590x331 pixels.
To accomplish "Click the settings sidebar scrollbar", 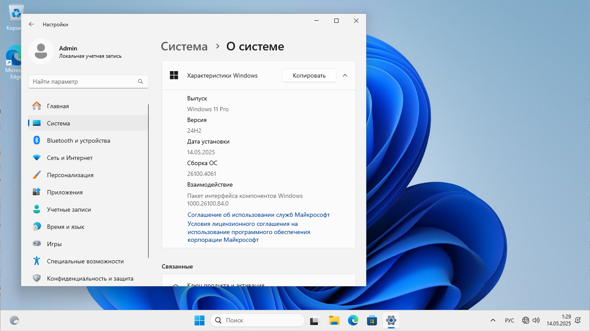I will pos(148,181).
